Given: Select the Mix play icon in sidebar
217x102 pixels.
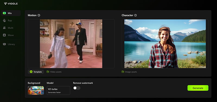Looking at the screenshot, I should (4, 13).
